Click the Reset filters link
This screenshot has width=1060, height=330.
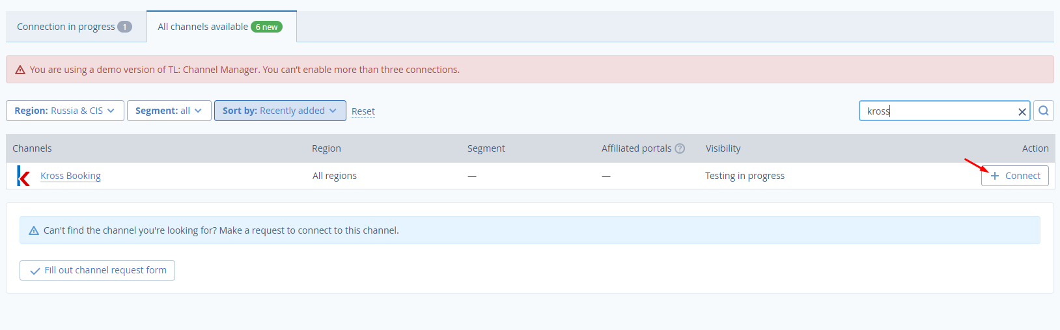tap(363, 111)
